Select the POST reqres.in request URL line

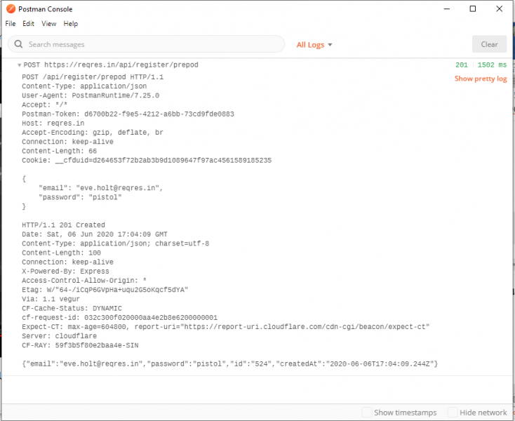[x=111, y=65]
